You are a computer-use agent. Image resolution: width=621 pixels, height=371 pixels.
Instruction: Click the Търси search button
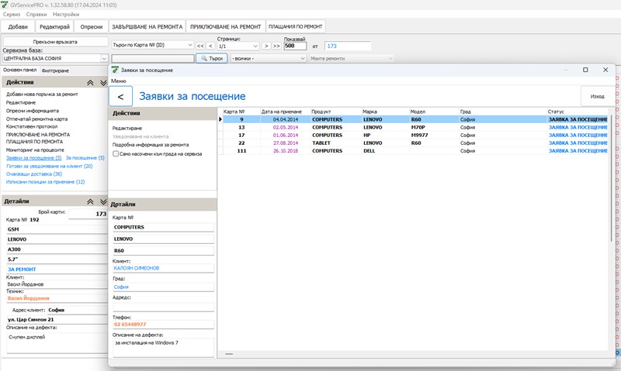click(x=212, y=58)
